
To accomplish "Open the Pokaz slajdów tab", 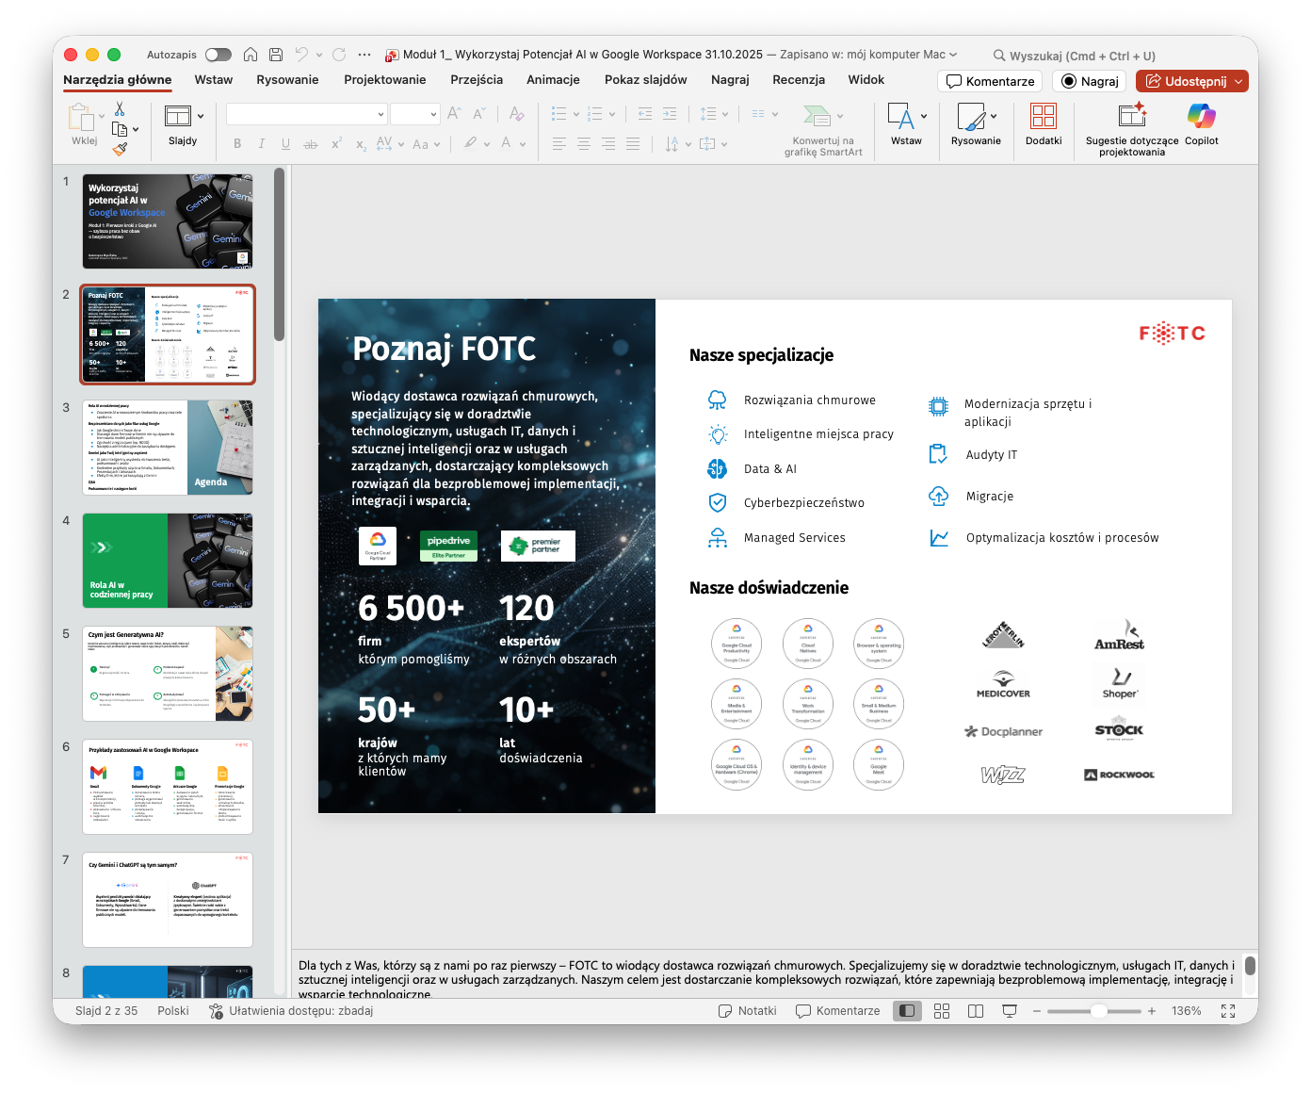I will coord(645,80).
